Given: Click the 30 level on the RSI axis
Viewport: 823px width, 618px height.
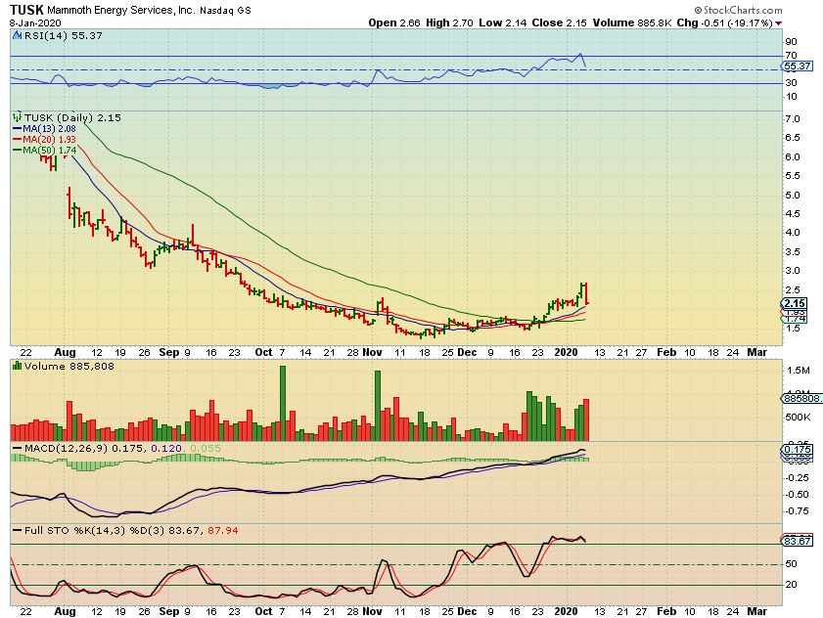Looking at the screenshot, I should click(791, 83).
